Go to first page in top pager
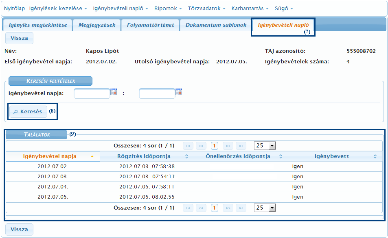The width and height of the screenshot is (388, 238). (188, 146)
